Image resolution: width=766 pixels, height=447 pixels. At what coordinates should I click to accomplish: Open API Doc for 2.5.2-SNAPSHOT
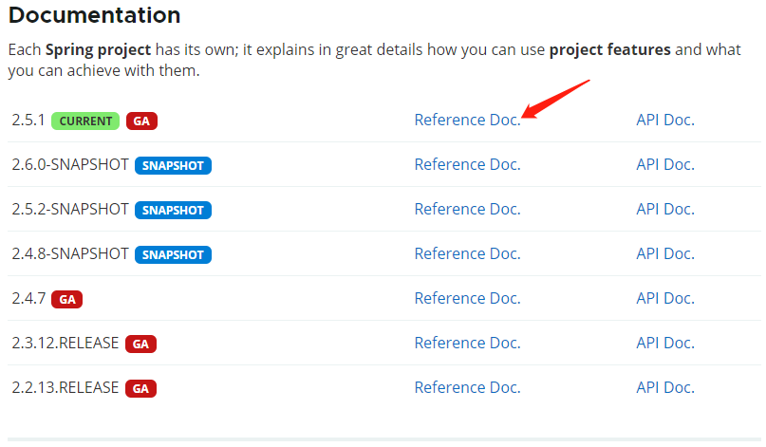coord(664,210)
